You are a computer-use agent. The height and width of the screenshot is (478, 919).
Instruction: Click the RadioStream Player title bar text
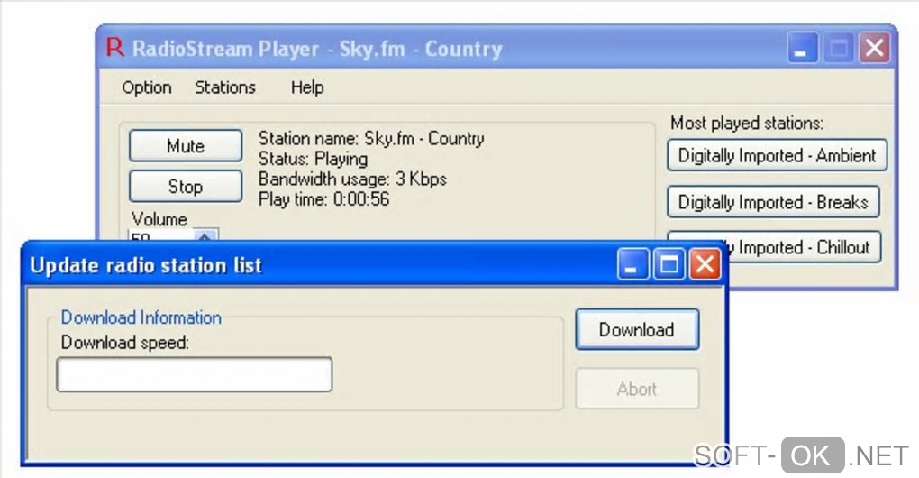pos(317,49)
